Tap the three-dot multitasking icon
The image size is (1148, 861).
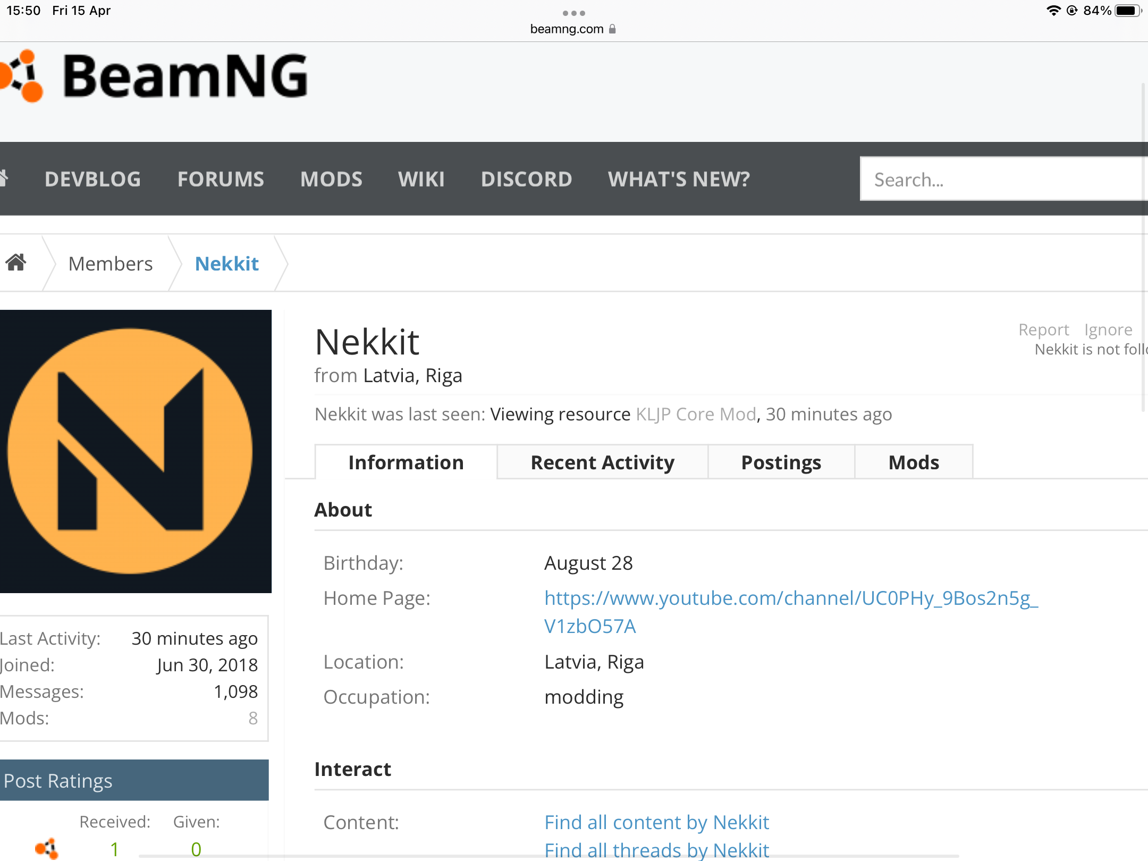pos(574,13)
